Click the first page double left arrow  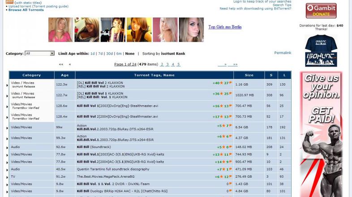[61, 64]
